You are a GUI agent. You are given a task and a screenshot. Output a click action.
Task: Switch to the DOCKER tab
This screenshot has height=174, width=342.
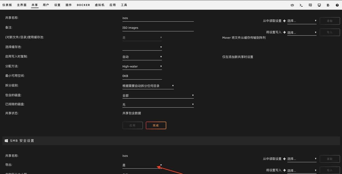(83, 5)
